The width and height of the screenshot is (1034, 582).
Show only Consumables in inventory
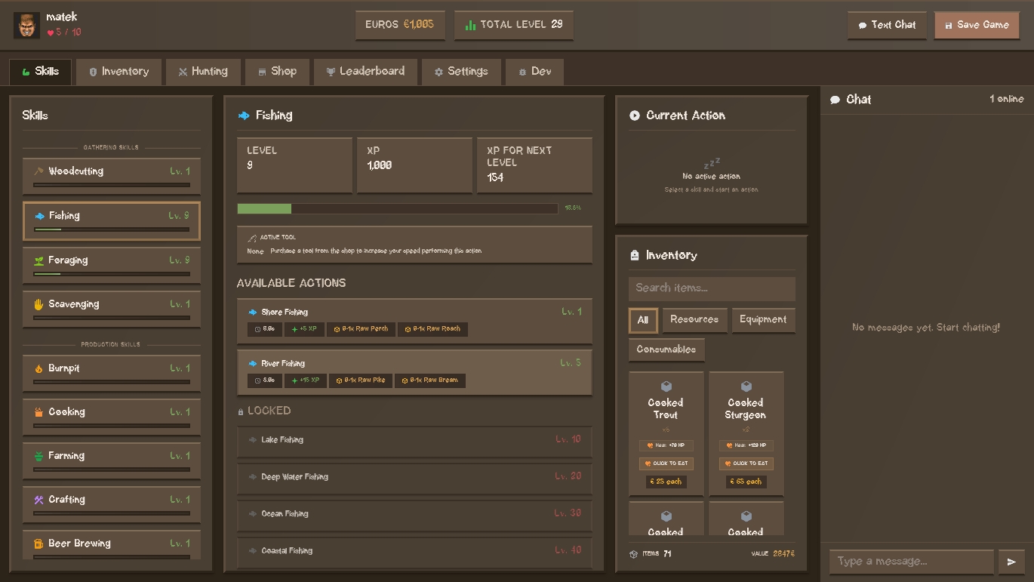tap(666, 350)
